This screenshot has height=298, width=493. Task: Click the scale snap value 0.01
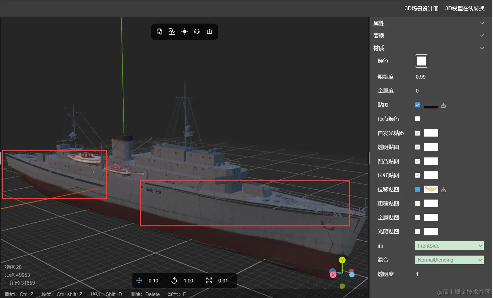[x=223, y=281]
